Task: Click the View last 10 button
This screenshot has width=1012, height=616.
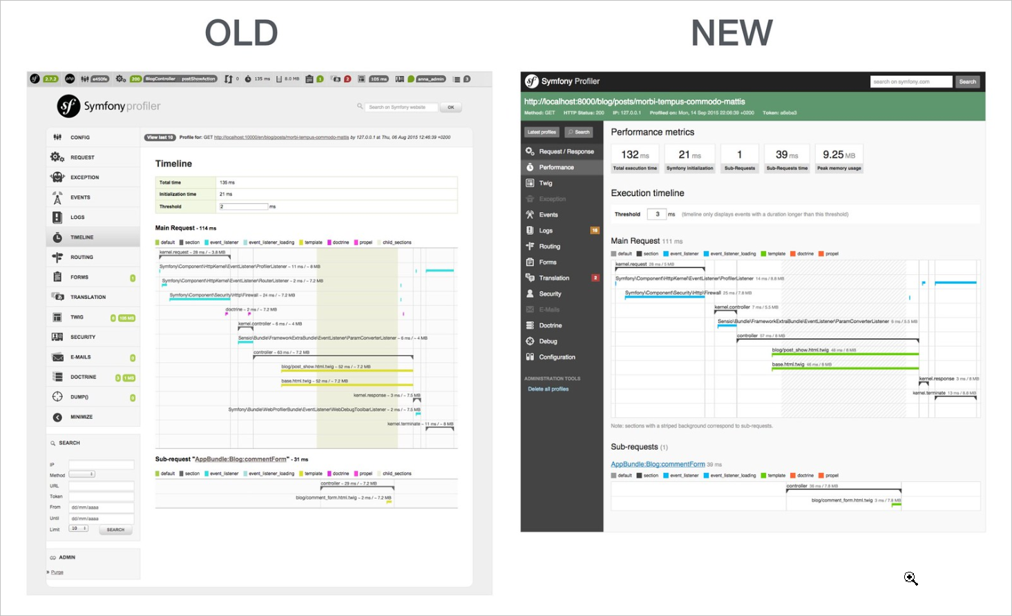Action: tap(160, 137)
